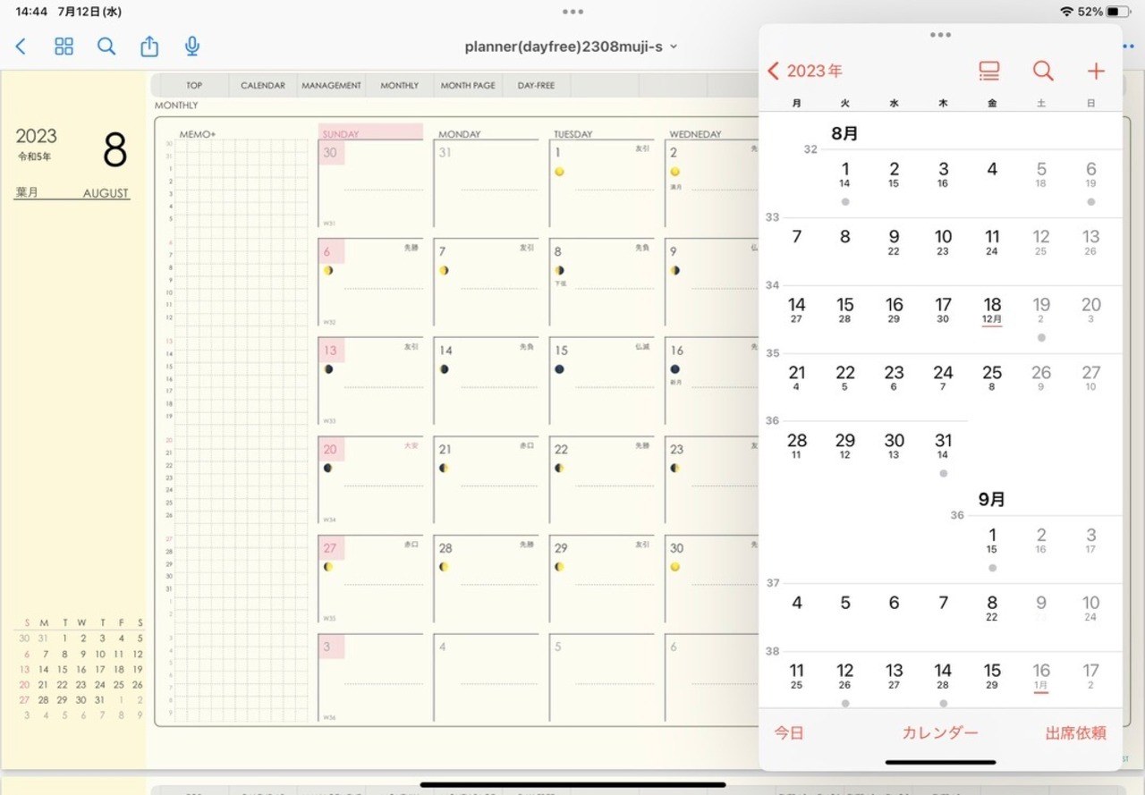Tap the back arrow in the note toolbar

[x=21, y=47]
